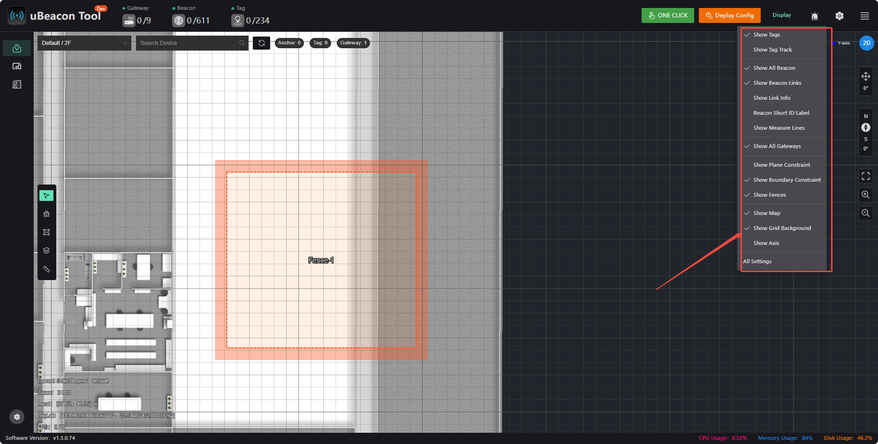Image resolution: width=878 pixels, height=444 pixels.
Task: Click the Y-axis label
Action: pos(844,43)
